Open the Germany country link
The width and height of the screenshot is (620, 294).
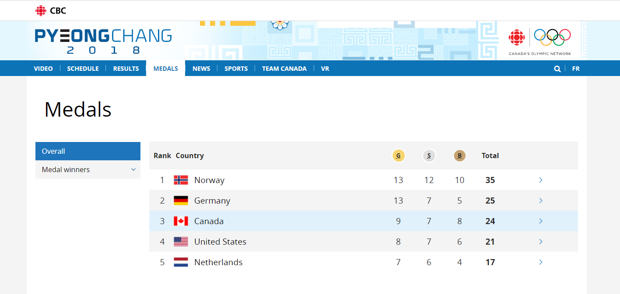tap(212, 201)
